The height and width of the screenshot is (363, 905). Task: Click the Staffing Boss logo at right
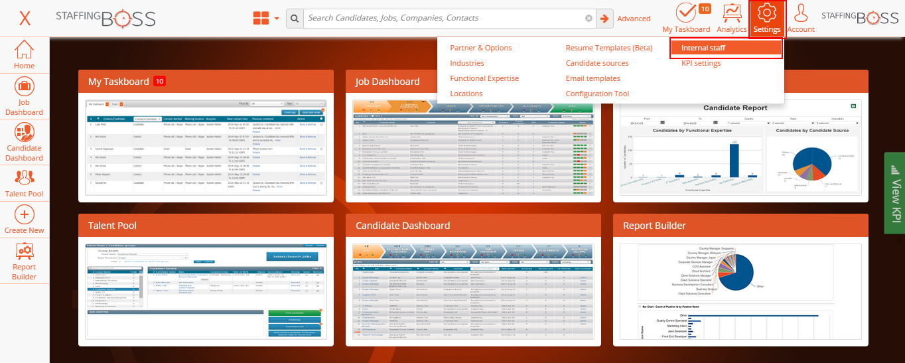(861, 19)
